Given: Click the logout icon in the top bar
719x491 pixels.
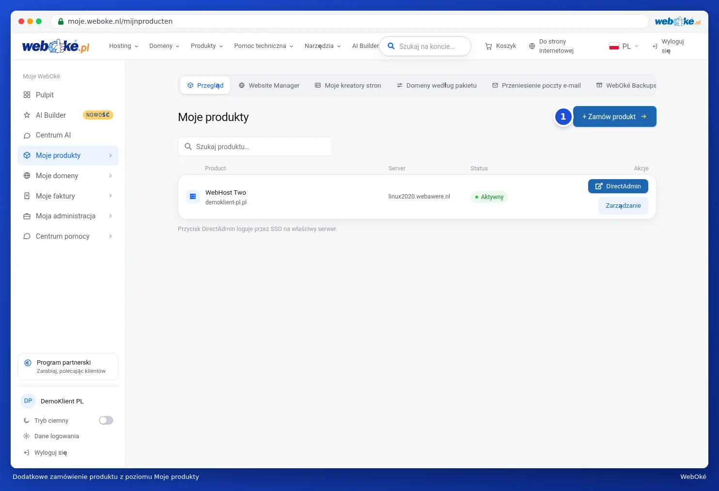Looking at the screenshot, I should (x=655, y=46).
